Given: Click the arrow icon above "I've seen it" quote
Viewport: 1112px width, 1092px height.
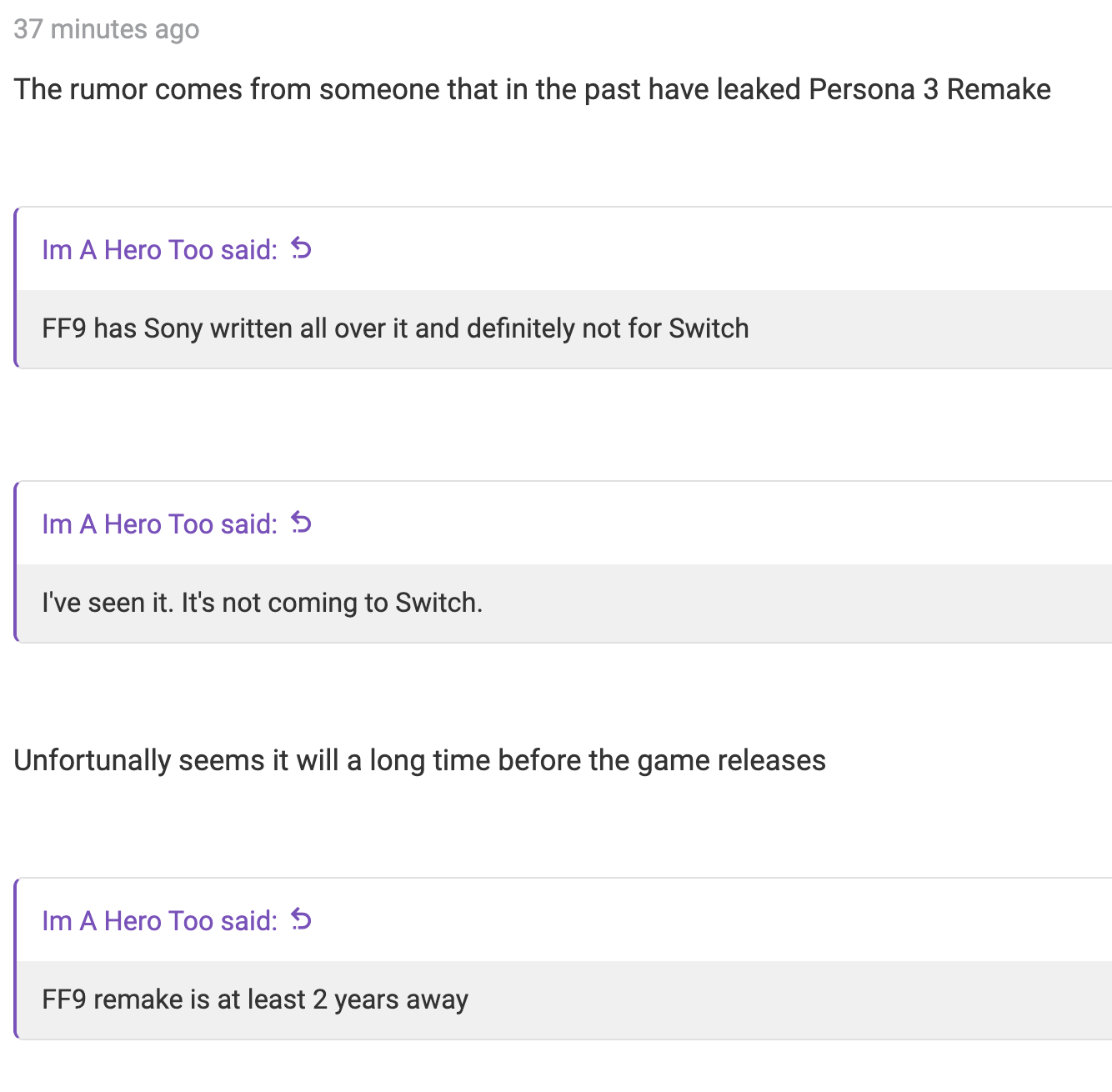Looking at the screenshot, I should pyautogui.click(x=301, y=523).
